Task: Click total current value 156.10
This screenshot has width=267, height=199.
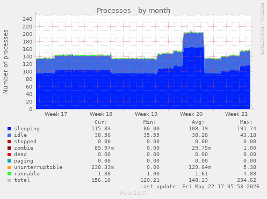Action: tap(101, 180)
